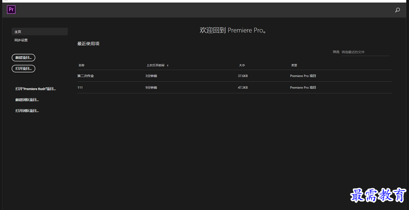Select the 9分钟前 time cell
Screen dimensions: 409x210
[x=151, y=88]
